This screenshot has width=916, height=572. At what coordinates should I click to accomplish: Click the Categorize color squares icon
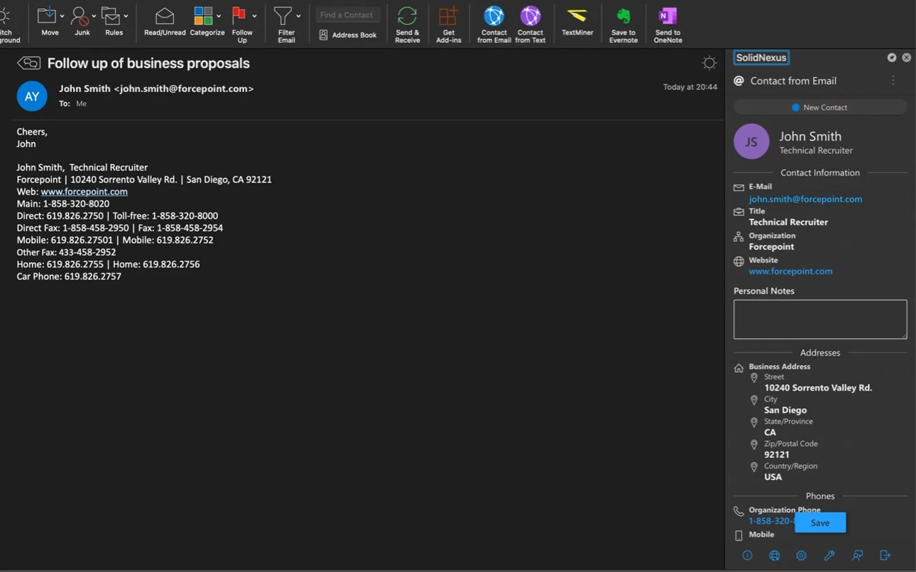203,15
